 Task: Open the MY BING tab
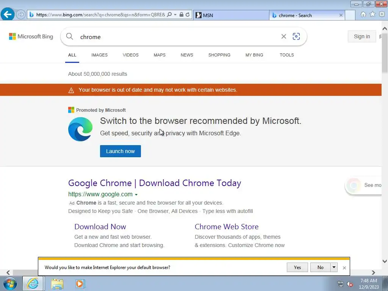click(254, 55)
